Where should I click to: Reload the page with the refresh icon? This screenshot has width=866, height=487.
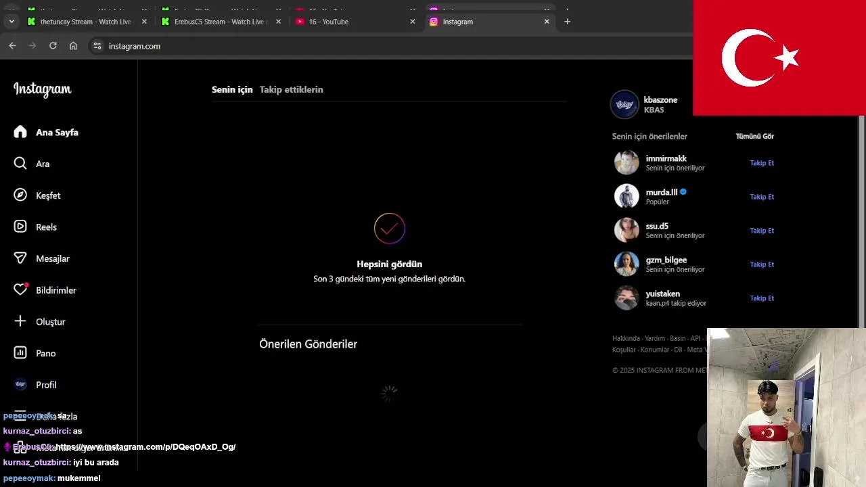pyautogui.click(x=53, y=46)
